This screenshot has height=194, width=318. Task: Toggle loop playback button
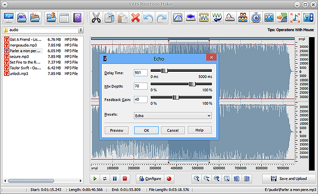pos(105,179)
